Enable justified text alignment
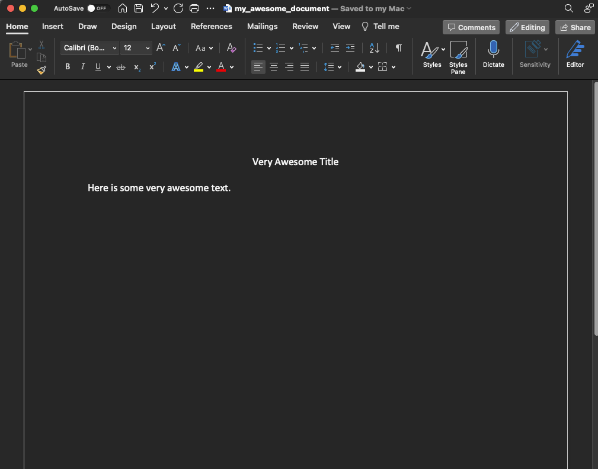Viewport: 598px width, 469px height. (304, 66)
